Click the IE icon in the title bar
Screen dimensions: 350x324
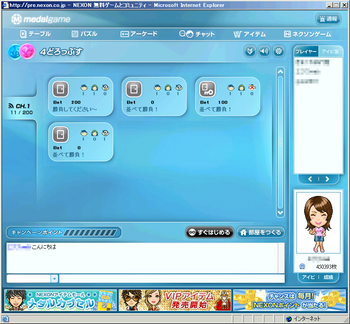pos(5,5)
